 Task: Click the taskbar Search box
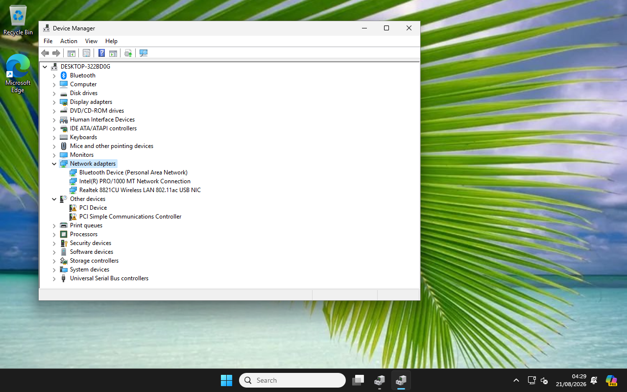pyautogui.click(x=292, y=380)
